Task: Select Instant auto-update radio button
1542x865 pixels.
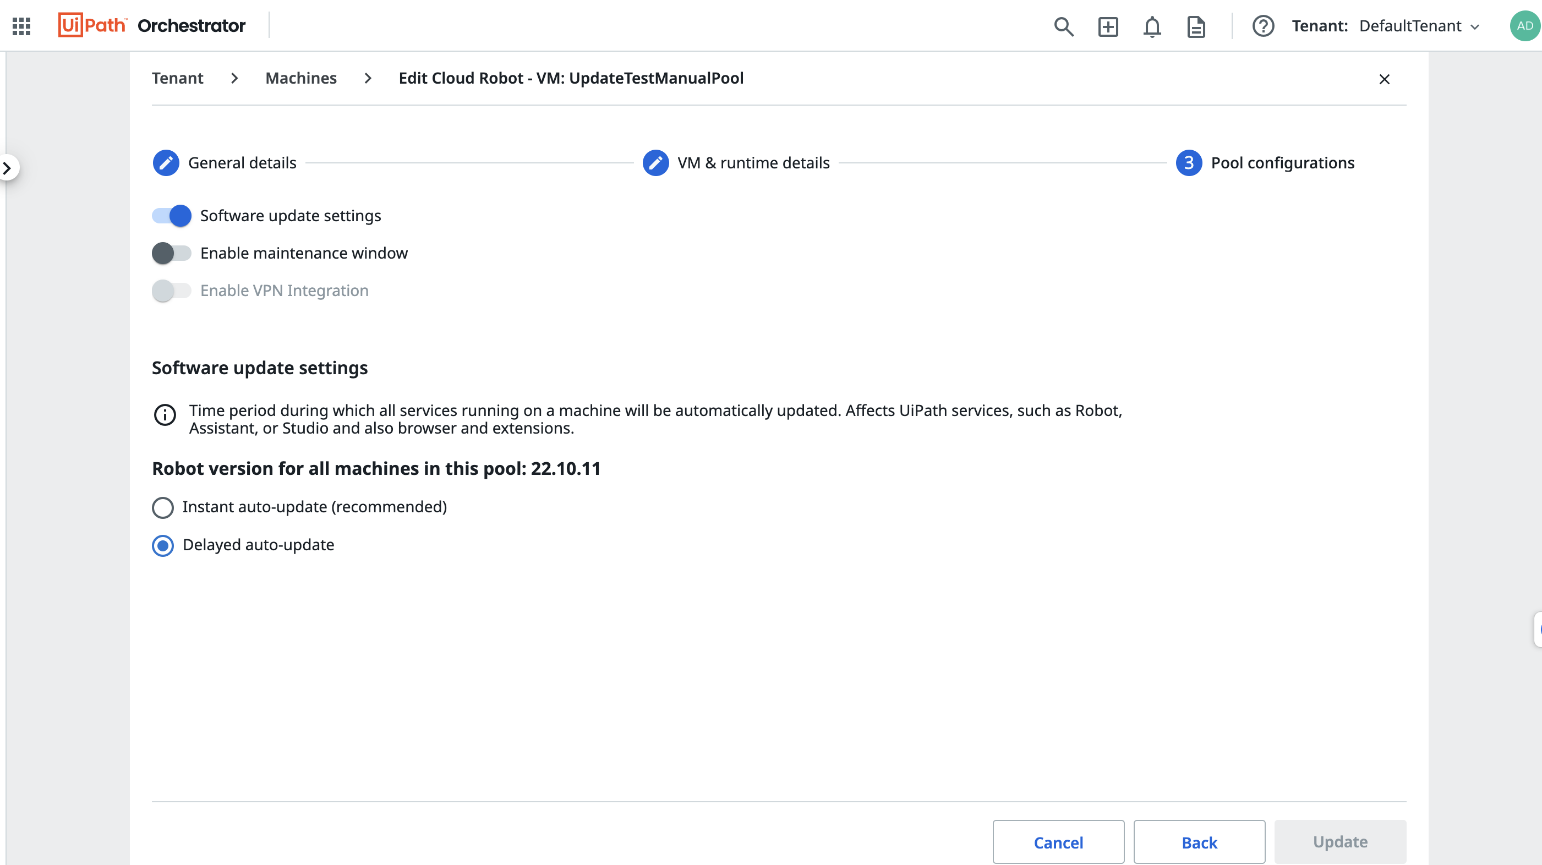Action: [163, 506]
